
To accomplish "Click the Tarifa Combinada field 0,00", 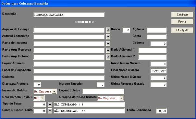I will click(x=162, y=111).
